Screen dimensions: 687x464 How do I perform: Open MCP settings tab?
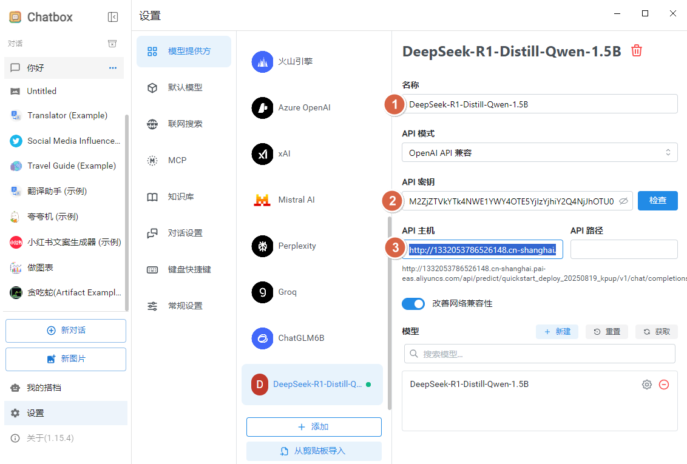coord(183,160)
